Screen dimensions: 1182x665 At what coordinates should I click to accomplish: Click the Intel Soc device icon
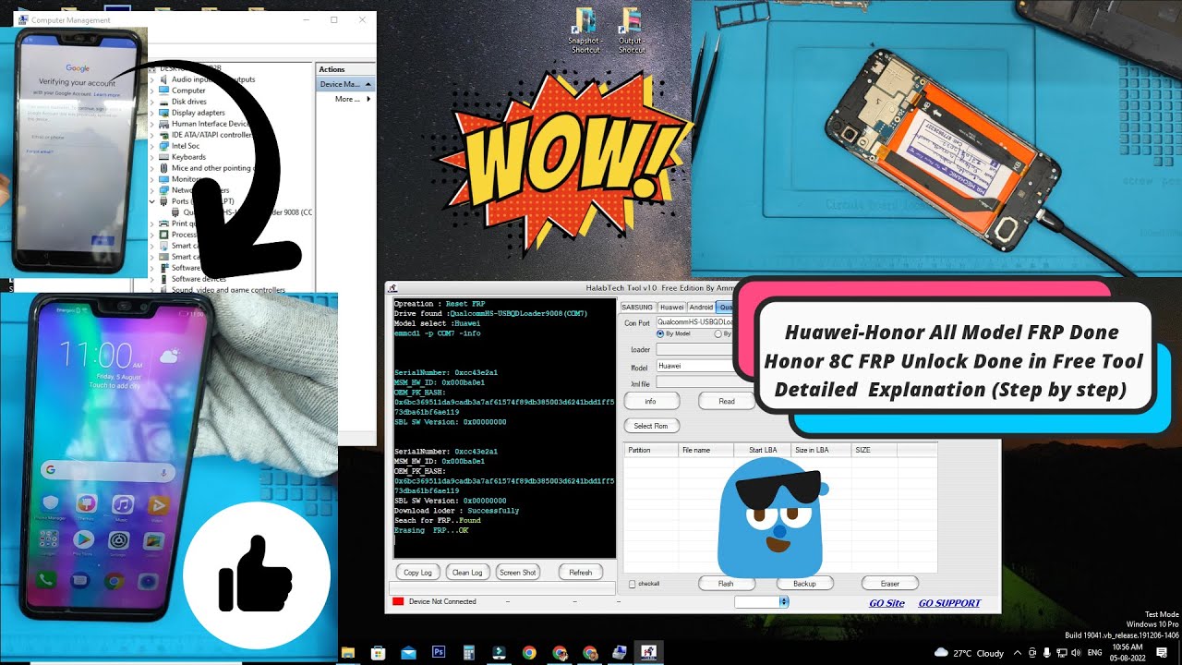163,146
